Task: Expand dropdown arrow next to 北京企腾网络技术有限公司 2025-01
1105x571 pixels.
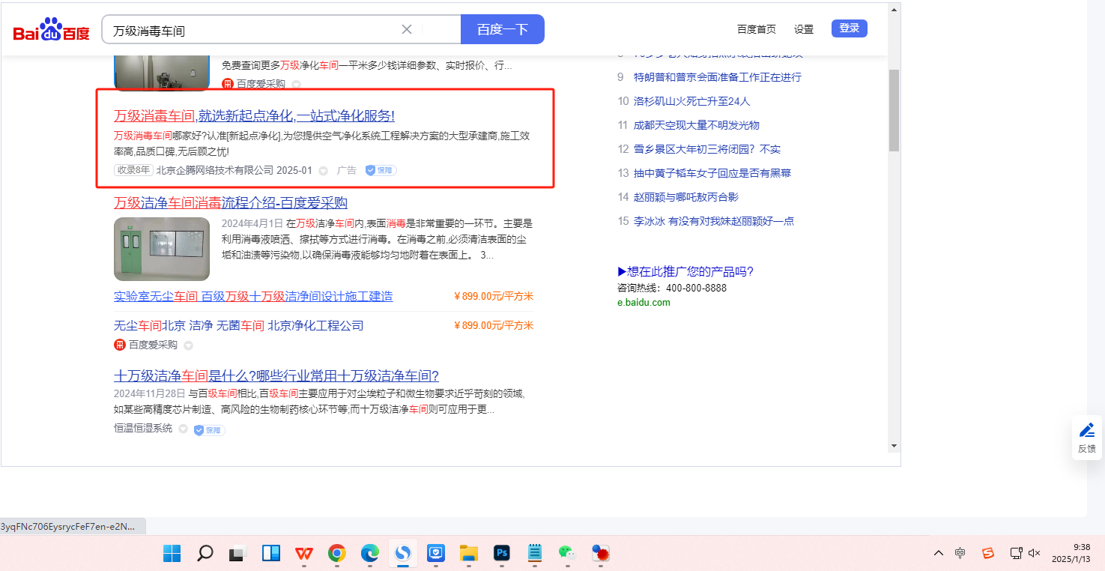Action: click(323, 171)
